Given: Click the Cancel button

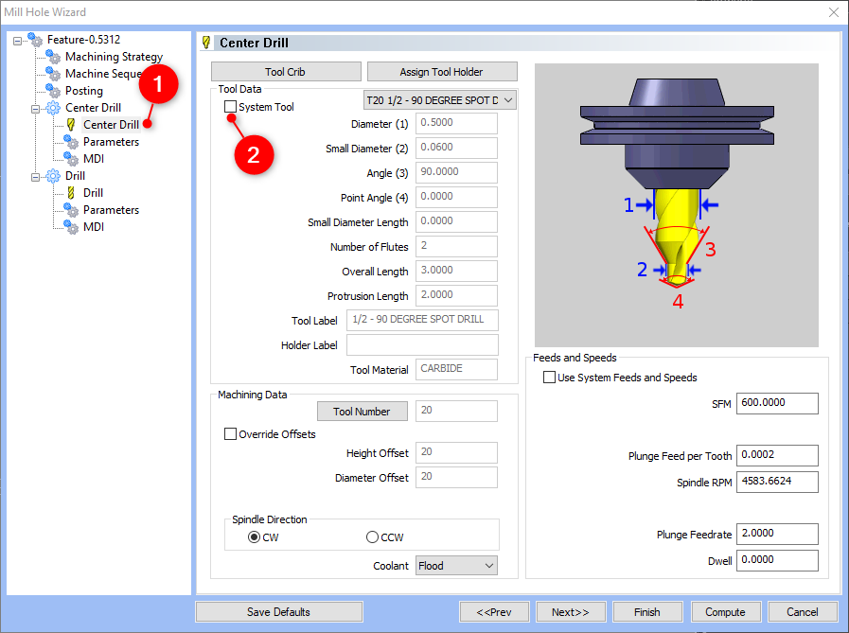Looking at the screenshot, I should [803, 612].
